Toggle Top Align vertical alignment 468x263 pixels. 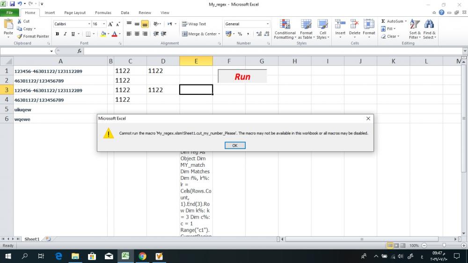pos(129,24)
